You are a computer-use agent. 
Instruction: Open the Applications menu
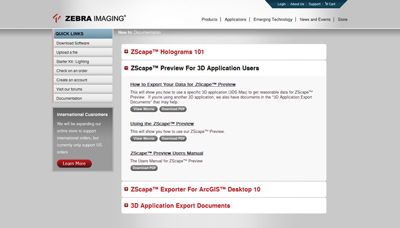[235, 19]
